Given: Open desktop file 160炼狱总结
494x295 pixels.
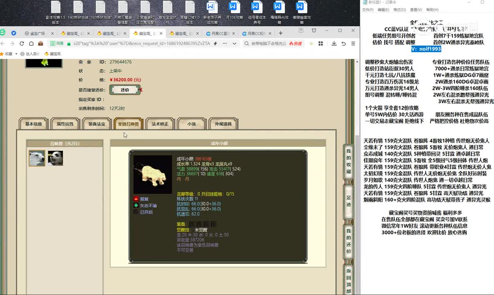Looking at the screenshot, I should [x=101, y=11].
